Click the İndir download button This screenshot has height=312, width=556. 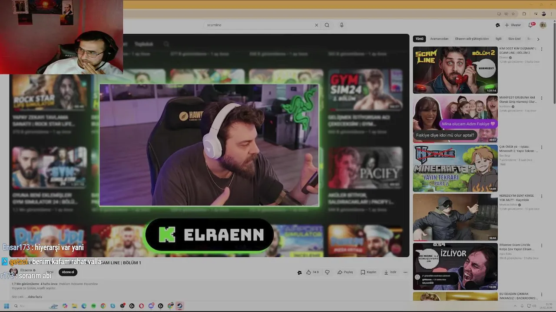(390, 272)
